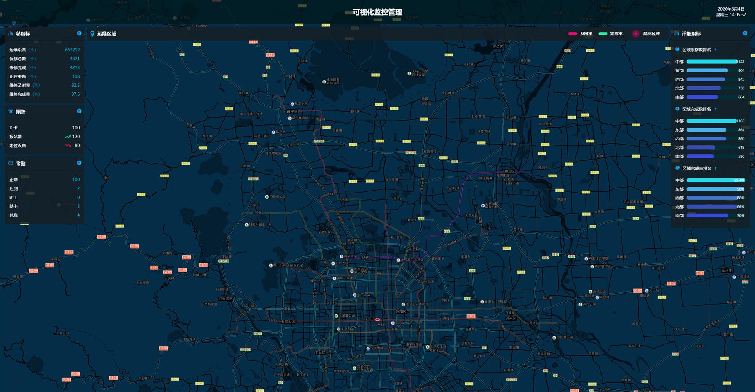The height and width of the screenshot is (392, 755).
Task: Click the sort arrow next to 区域报修数排名
Action: pos(715,50)
